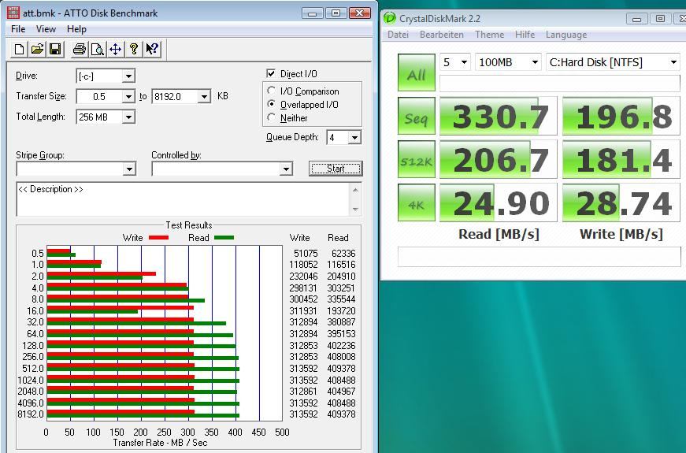Select the I/O Comparison radio button

[271, 91]
